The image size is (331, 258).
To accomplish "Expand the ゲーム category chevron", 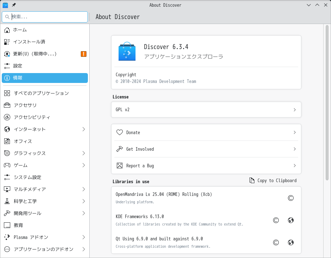I will pos(84,165).
